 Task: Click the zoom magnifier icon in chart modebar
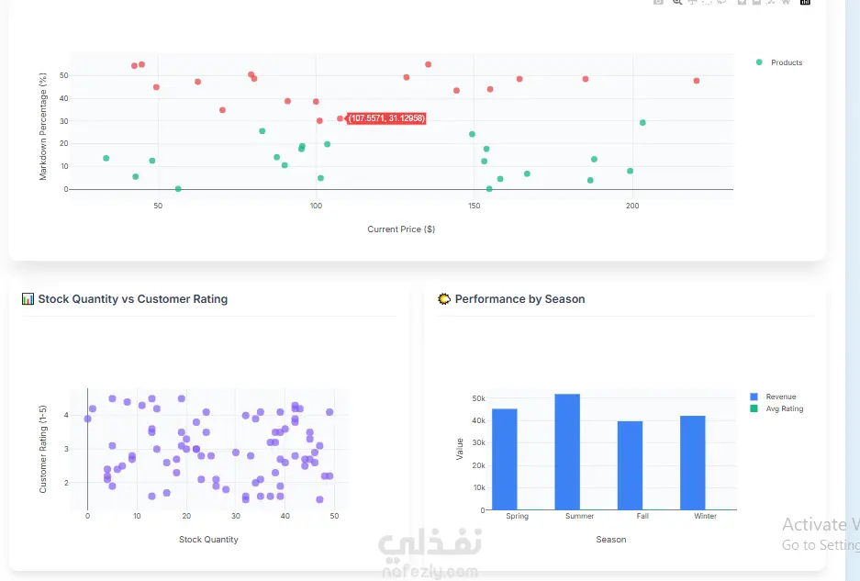tap(677, 2)
